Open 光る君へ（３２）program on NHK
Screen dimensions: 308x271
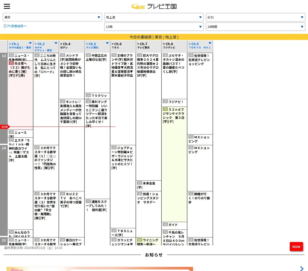(x=20, y=95)
